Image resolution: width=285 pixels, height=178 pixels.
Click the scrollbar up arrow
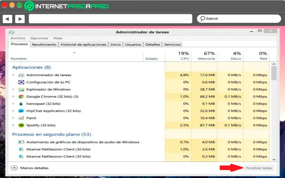[274, 64]
